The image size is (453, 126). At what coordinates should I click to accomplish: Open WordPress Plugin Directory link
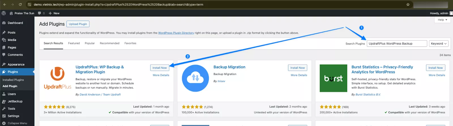click(176, 33)
